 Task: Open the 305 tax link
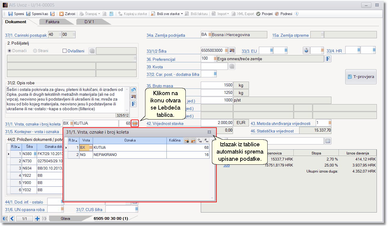point(226,165)
